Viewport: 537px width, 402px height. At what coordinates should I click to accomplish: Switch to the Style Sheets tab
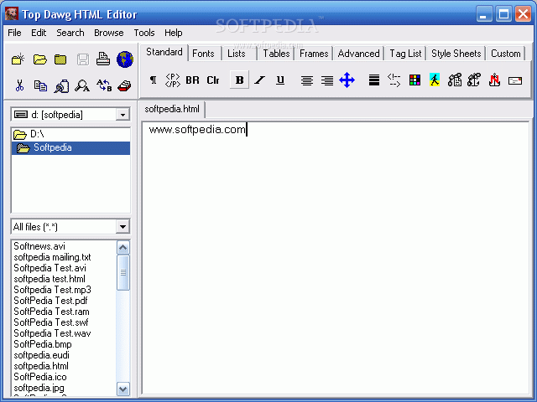click(456, 54)
